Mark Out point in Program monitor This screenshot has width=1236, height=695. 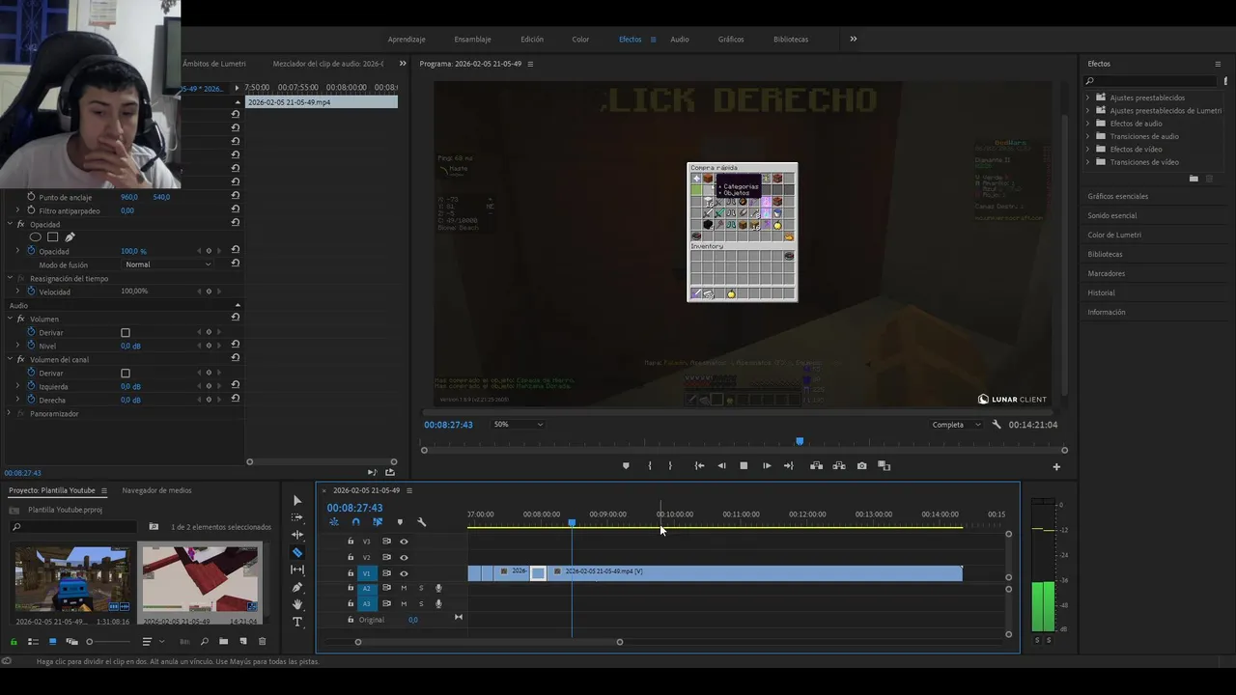click(670, 466)
